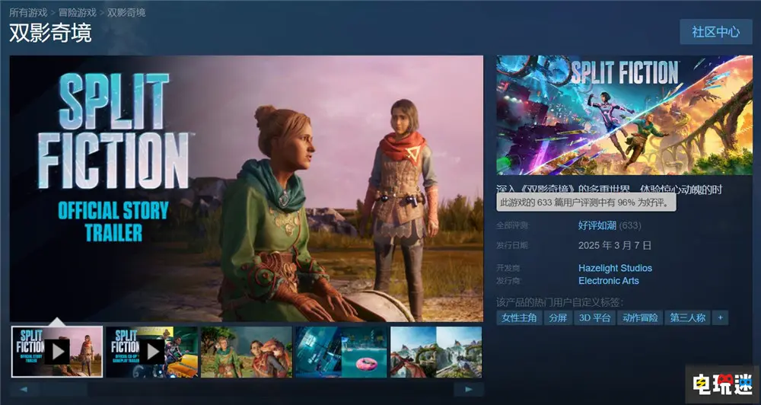The height and width of the screenshot is (405, 761).
Task: Visit publisher Electronic Arts page
Action: [609, 280]
